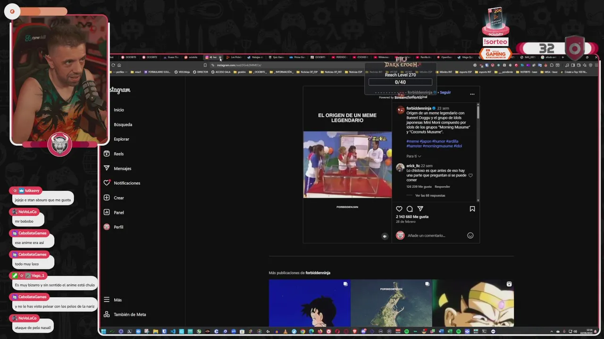Viewport: 604px width, 339px height.
Task: Open the esports ESP bookmarks folder
Action: click(463, 72)
